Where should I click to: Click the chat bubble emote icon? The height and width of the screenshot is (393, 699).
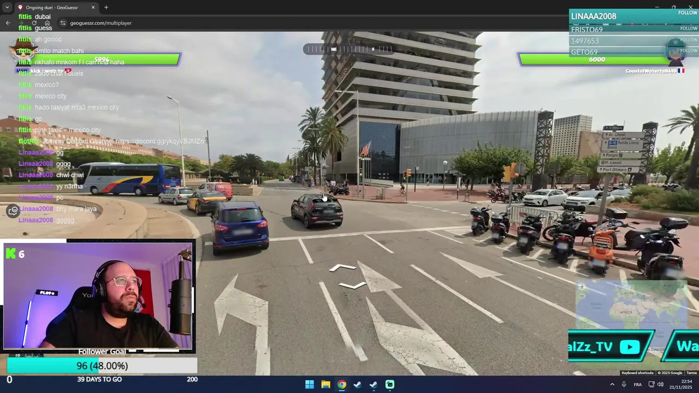13,211
